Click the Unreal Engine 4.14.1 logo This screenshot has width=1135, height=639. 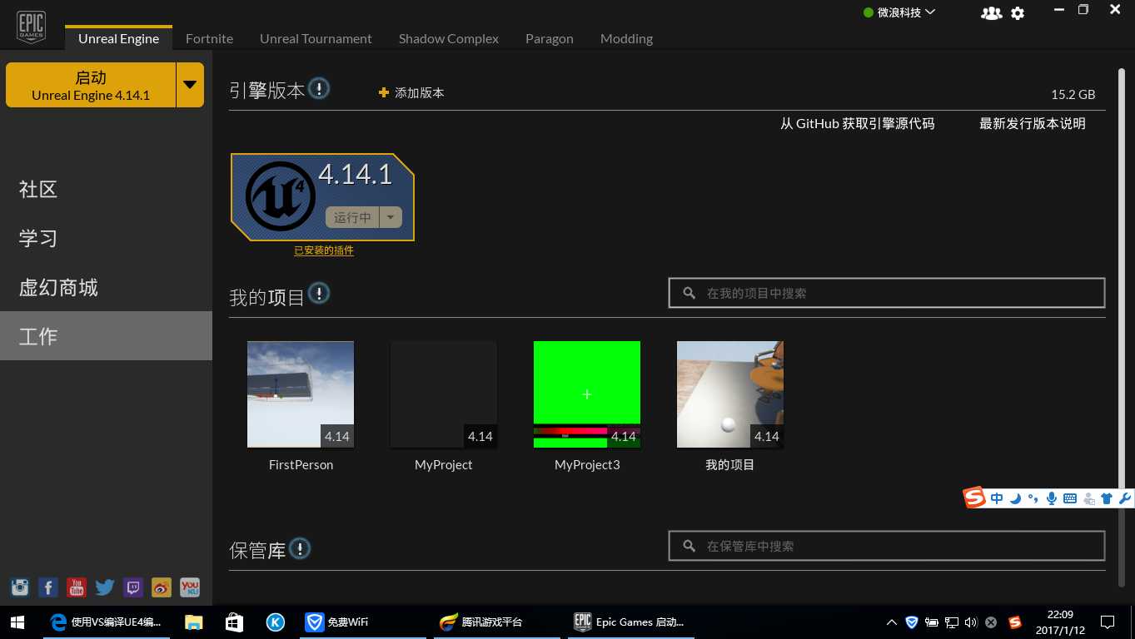(281, 196)
